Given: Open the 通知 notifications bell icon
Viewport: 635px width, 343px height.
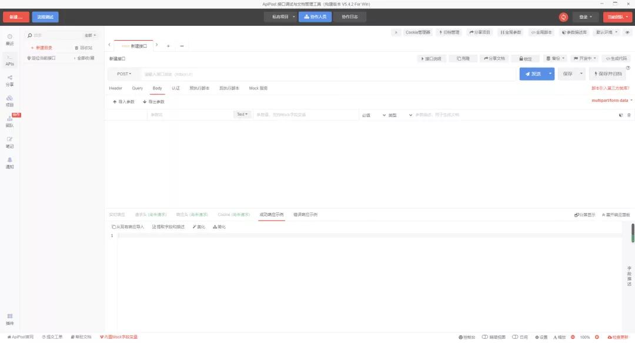Looking at the screenshot, I should point(10,163).
